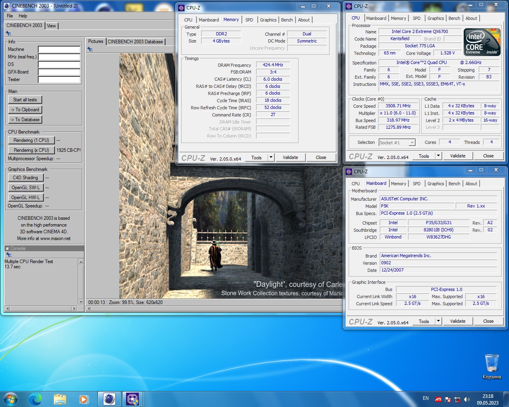
Task: Open the Windows Start menu orb
Action: click(x=11, y=399)
